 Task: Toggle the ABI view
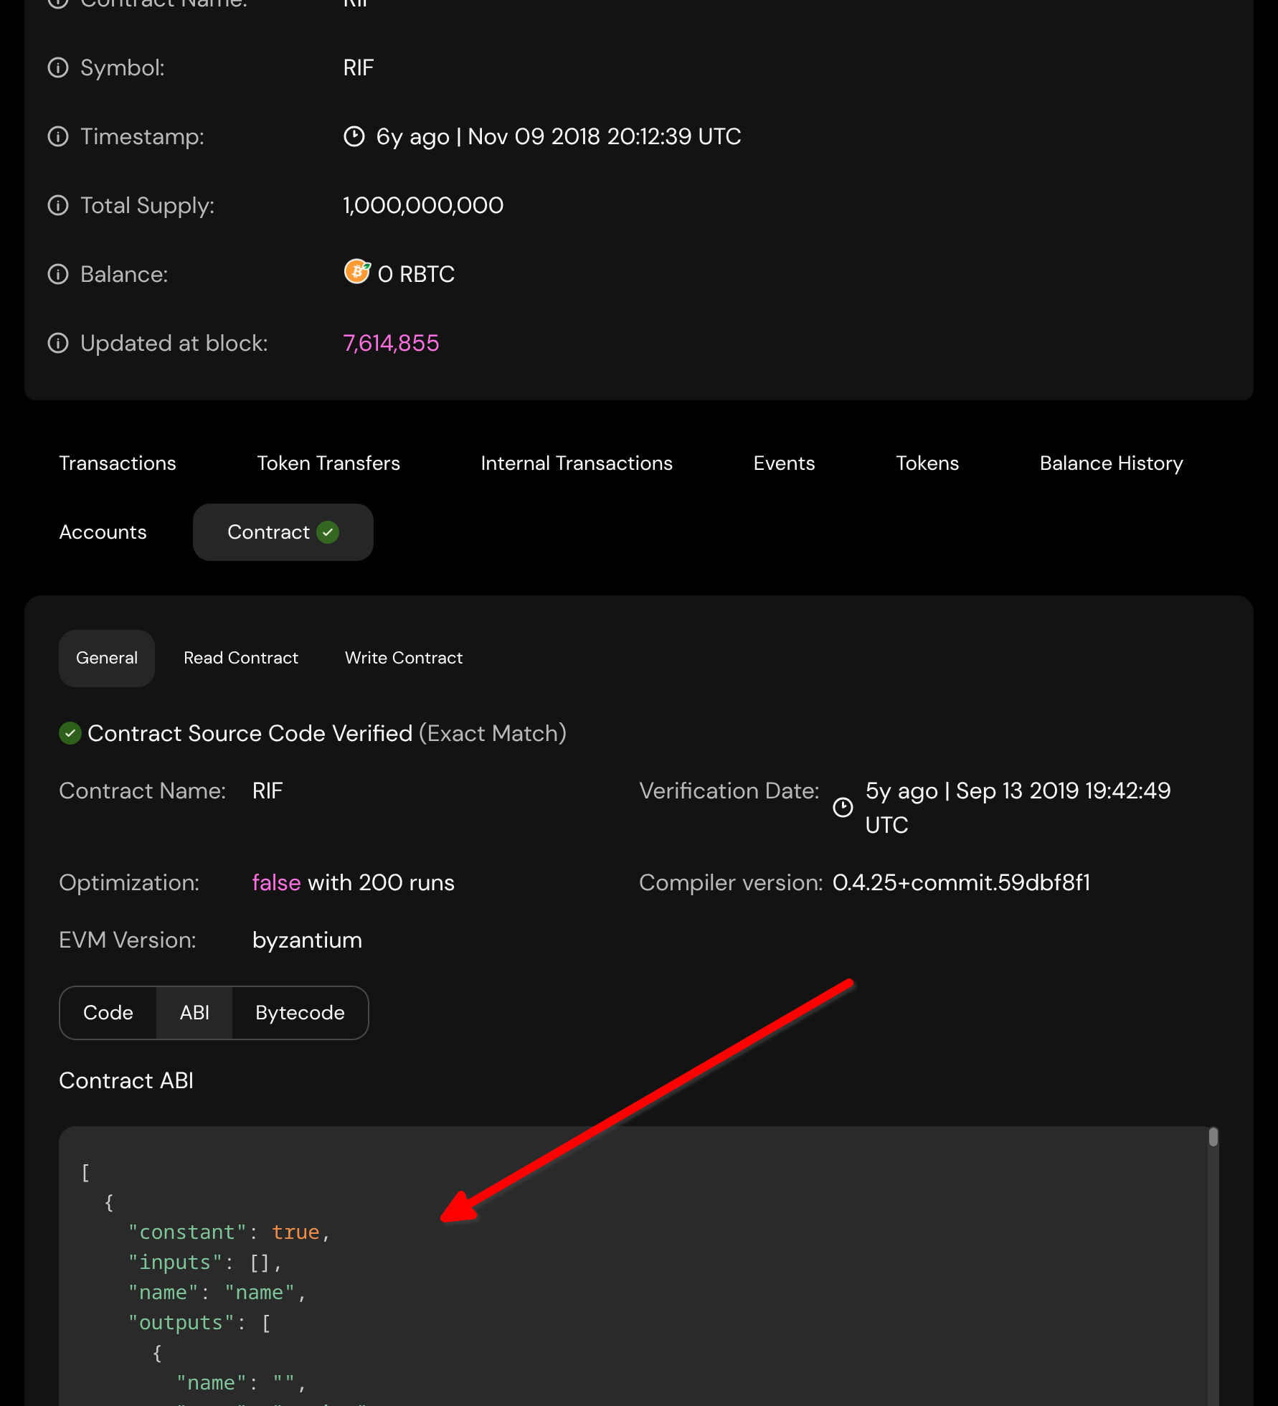[x=194, y=1013]
